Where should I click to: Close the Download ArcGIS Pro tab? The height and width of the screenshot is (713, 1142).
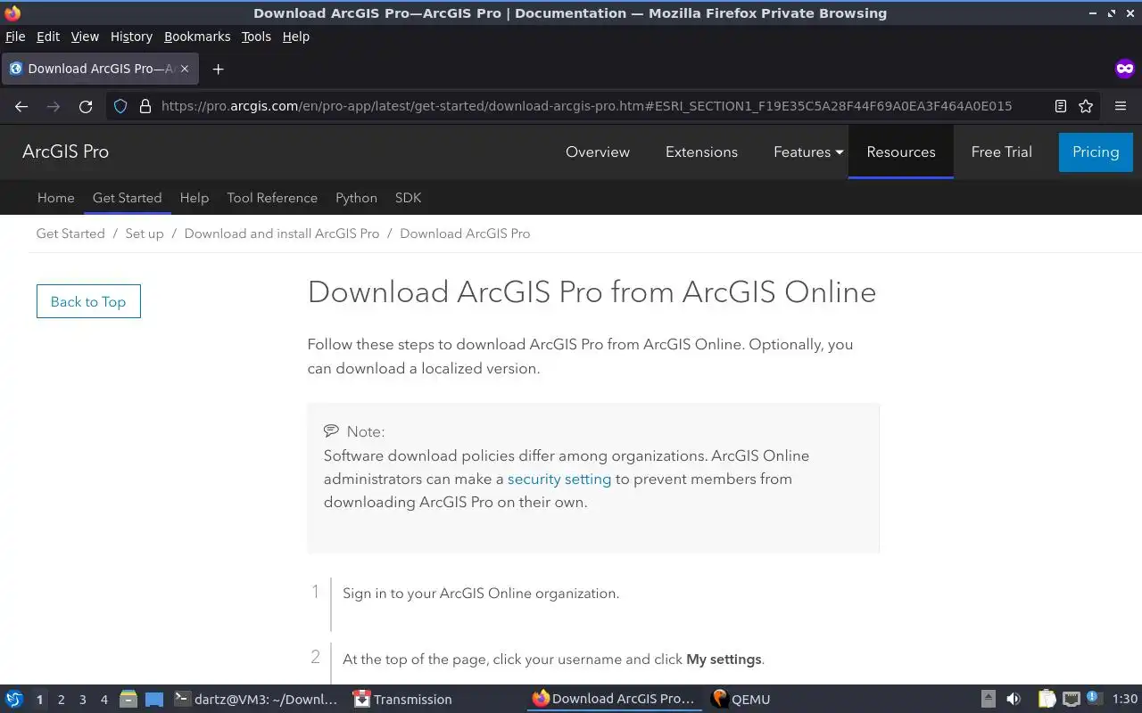coord(185,69)
